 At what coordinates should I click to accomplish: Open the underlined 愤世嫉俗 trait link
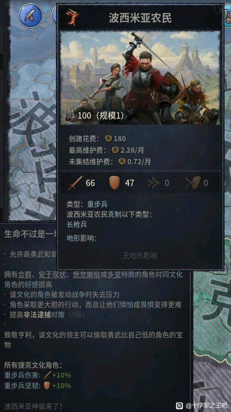(x=87, y=275)
